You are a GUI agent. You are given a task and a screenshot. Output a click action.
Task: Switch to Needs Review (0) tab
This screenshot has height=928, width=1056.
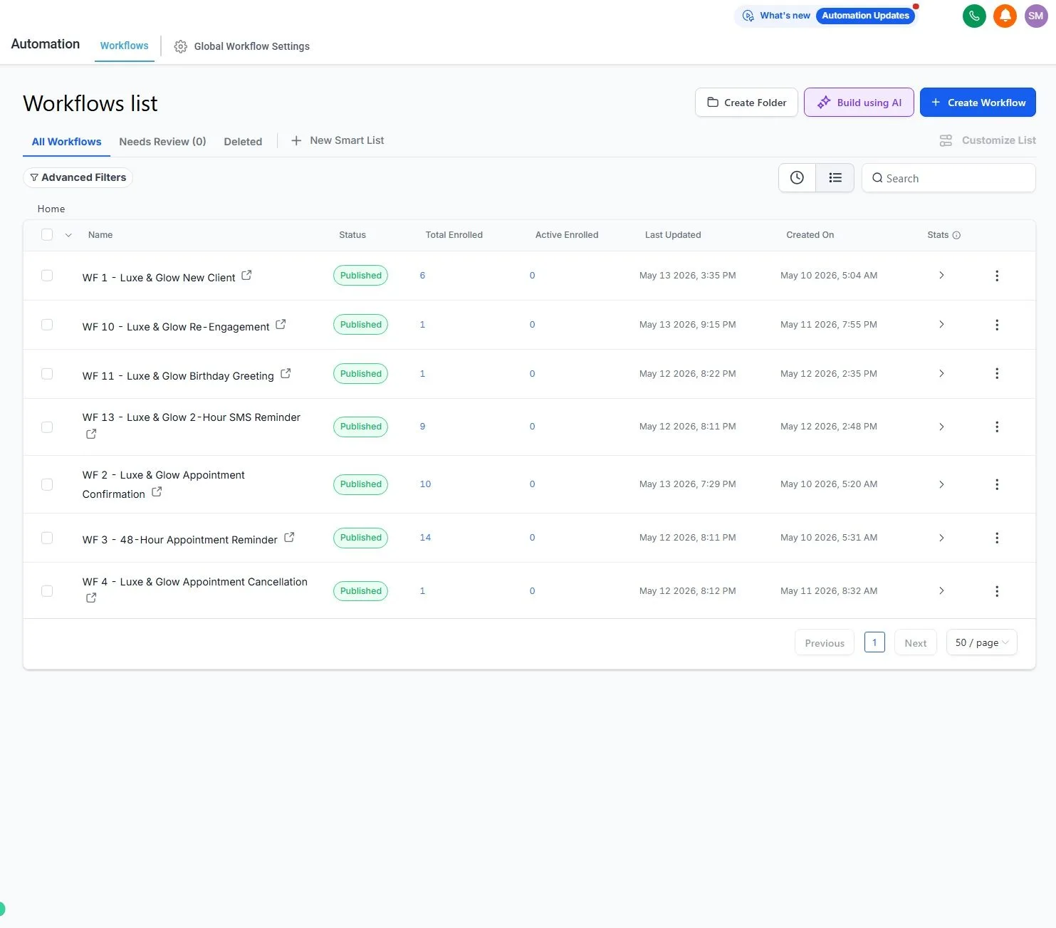click(x=162, y=142)
